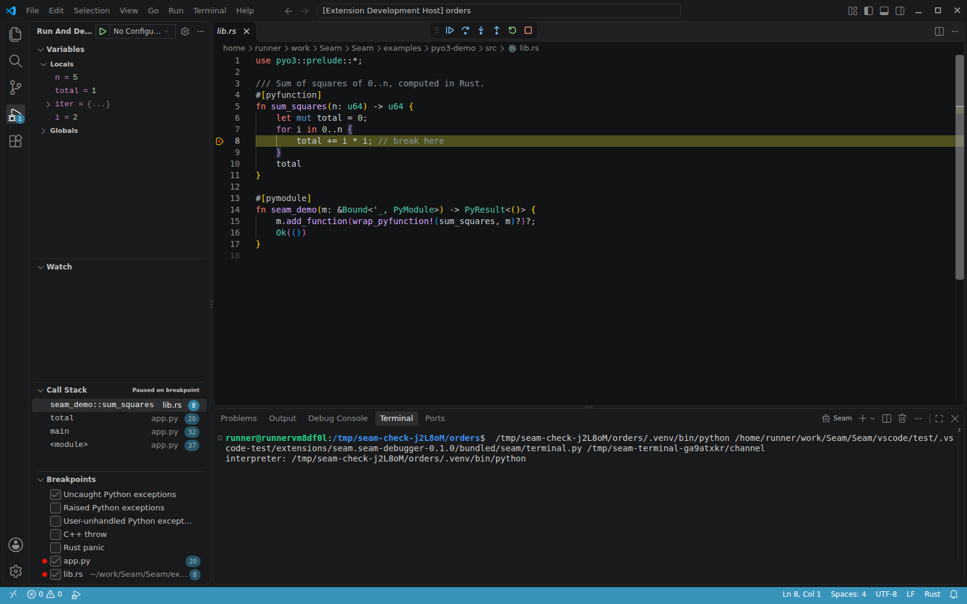The width and height of the screenshot is (967, 604).
Task: Click the Continue debug button
Action: coord(450,30)
